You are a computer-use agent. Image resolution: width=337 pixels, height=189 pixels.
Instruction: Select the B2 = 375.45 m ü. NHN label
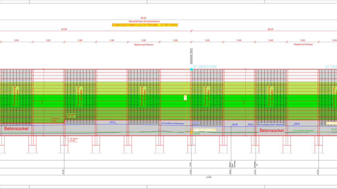[204, 130]
